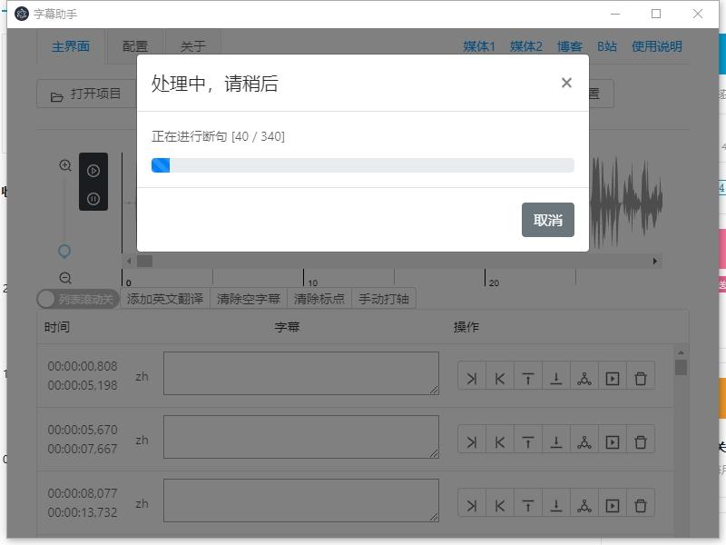The width and height of the screenshot is (726, 545).
Task: Play the second subtitle segment
Action: point(613,441)
